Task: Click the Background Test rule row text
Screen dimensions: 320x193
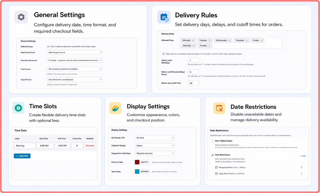Action: tap(232, 167)
